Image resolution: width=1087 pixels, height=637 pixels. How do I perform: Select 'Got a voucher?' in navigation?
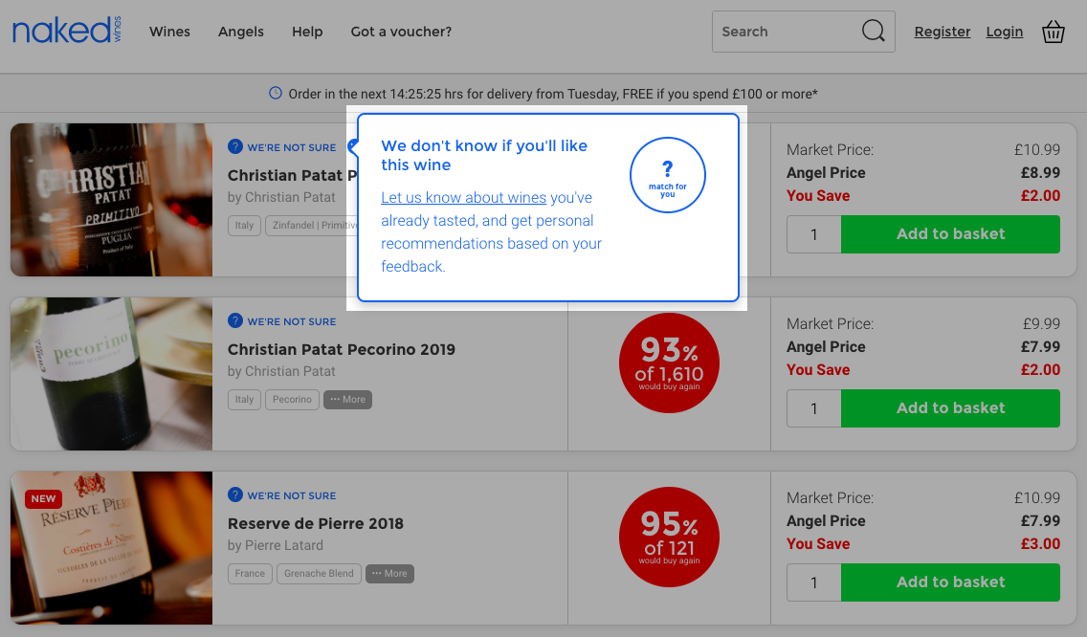click(401, 32)
